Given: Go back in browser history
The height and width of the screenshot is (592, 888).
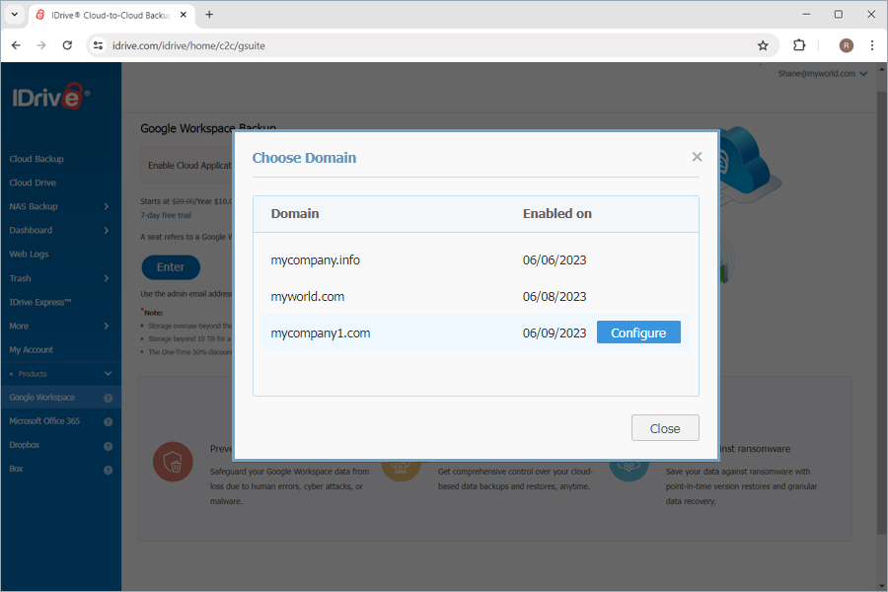Looking at the screenshot, I should [16, 45].
